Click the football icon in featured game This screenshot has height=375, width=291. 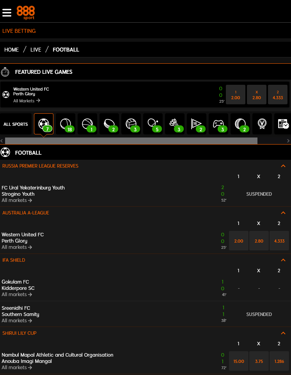click(x=6, y=95)
